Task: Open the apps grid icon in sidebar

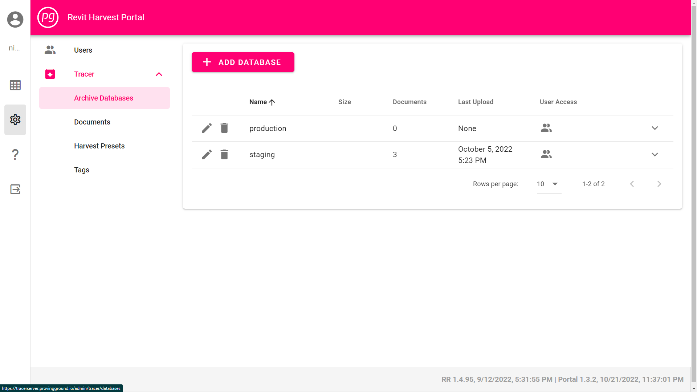Action: (15, 85)
